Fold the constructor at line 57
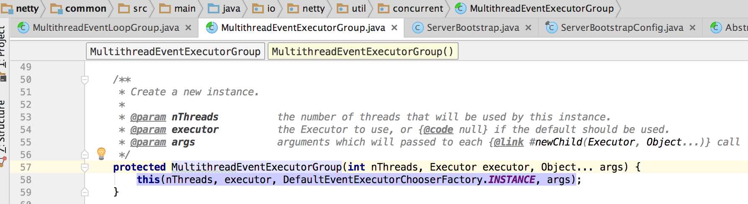The height and width of the screenshot is (204, 748). coord(85,167)
